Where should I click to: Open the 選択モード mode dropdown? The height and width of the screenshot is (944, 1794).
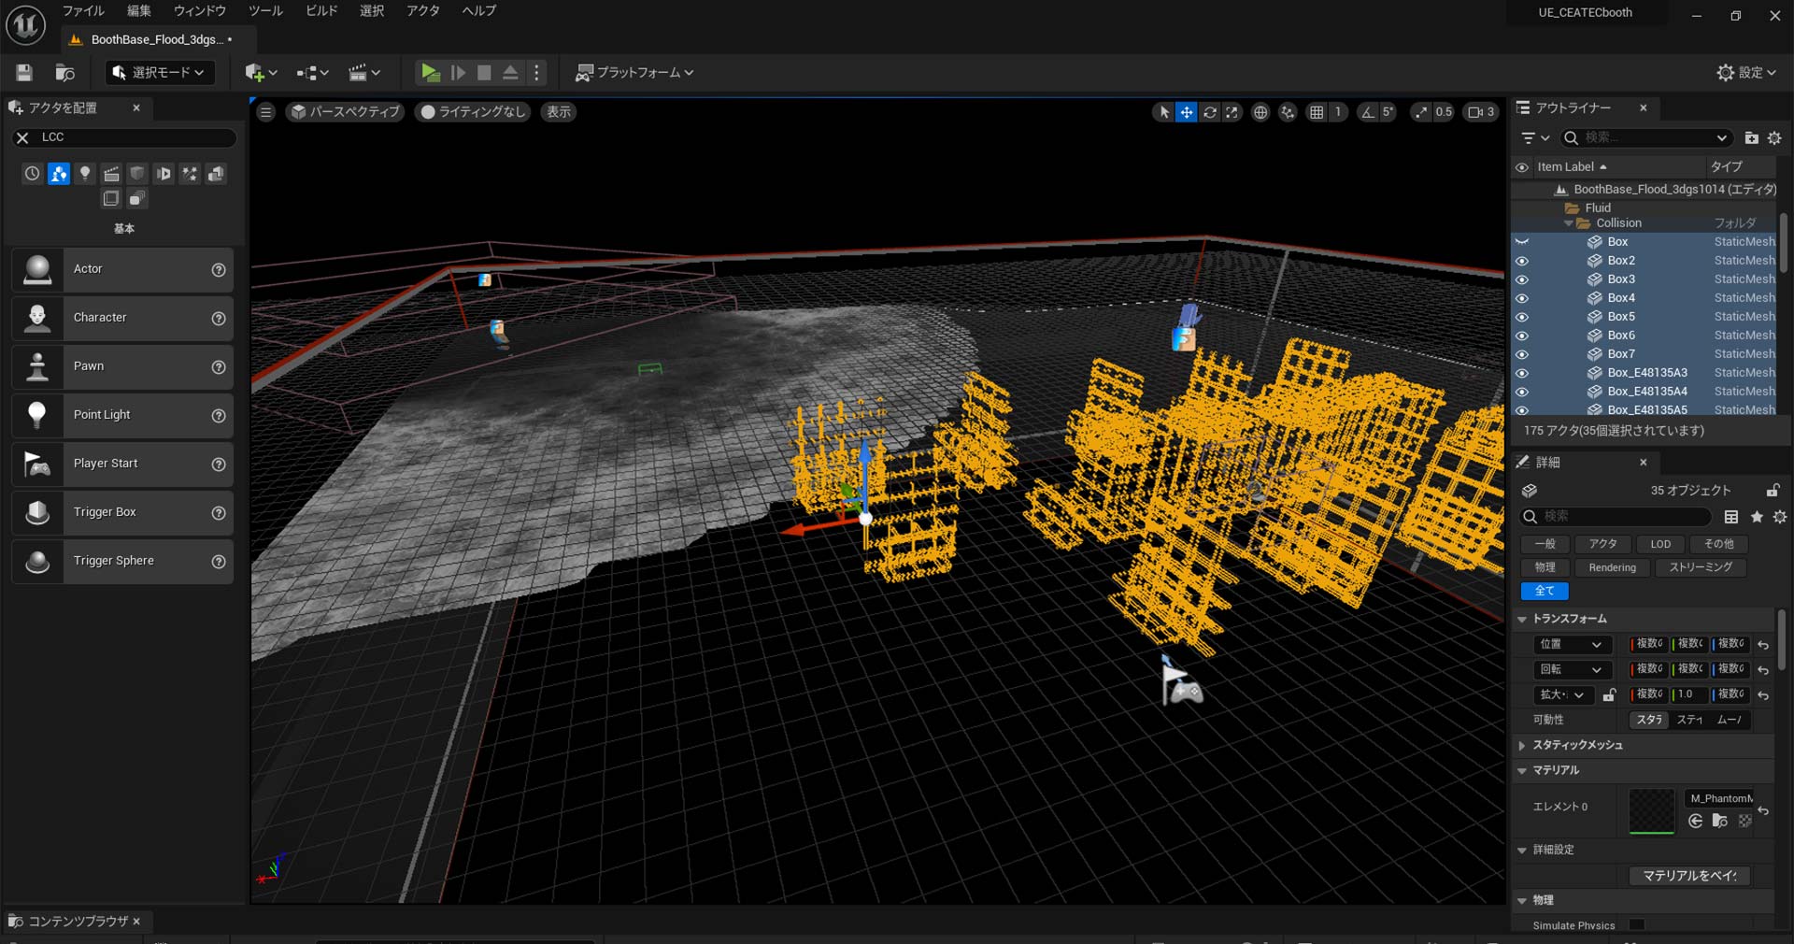159,73
